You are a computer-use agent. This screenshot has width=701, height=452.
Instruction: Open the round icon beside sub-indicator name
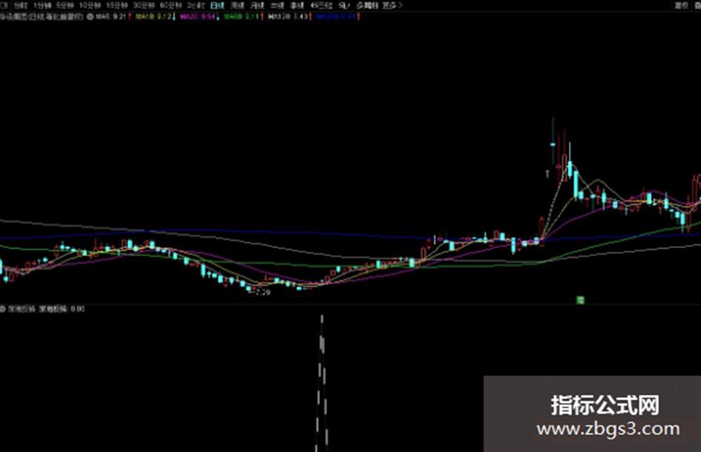[x=3, y=309]
